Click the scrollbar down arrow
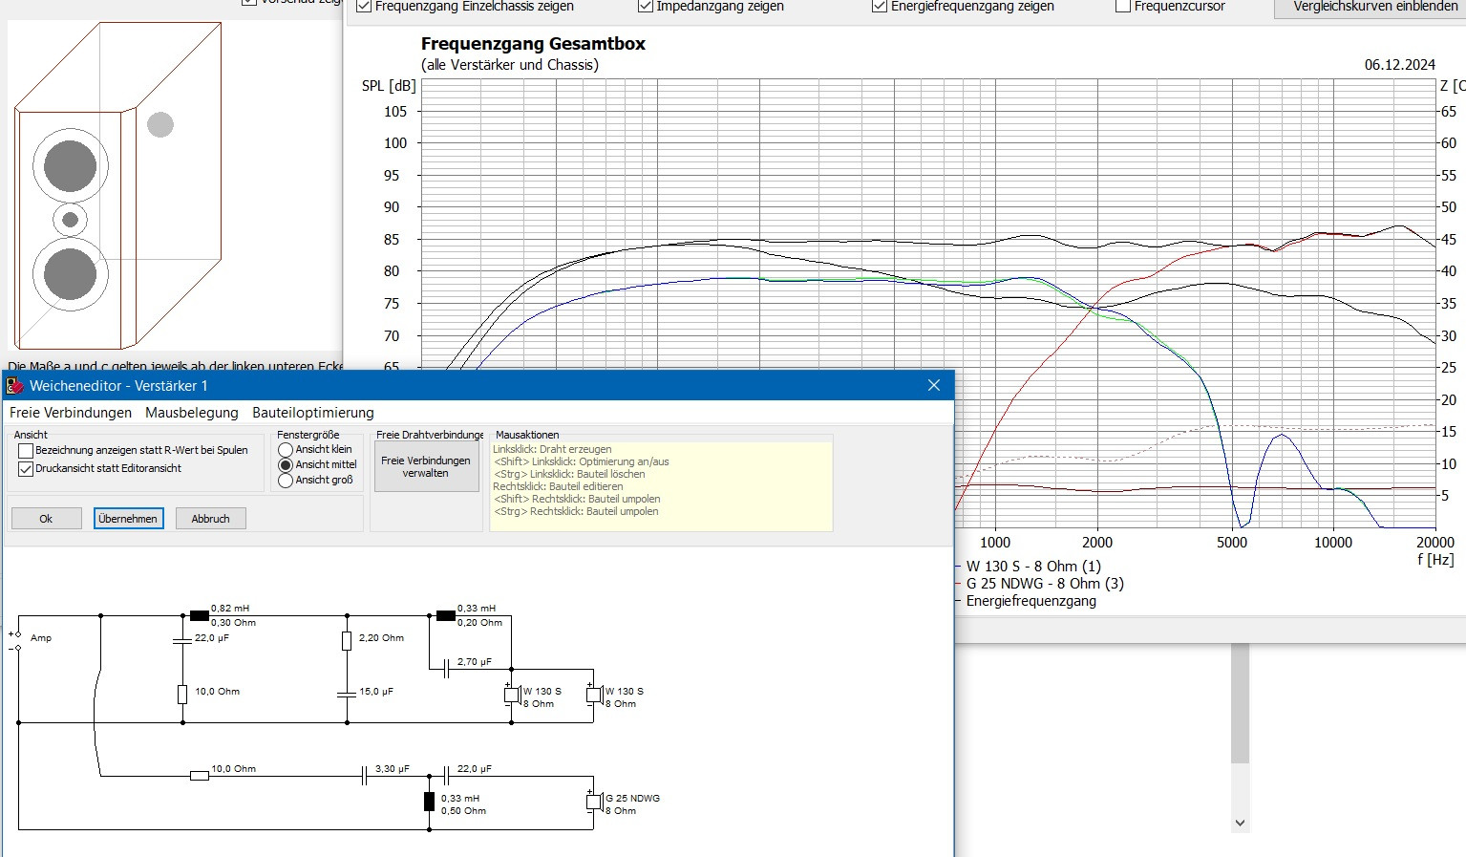 pos(1240,823)
